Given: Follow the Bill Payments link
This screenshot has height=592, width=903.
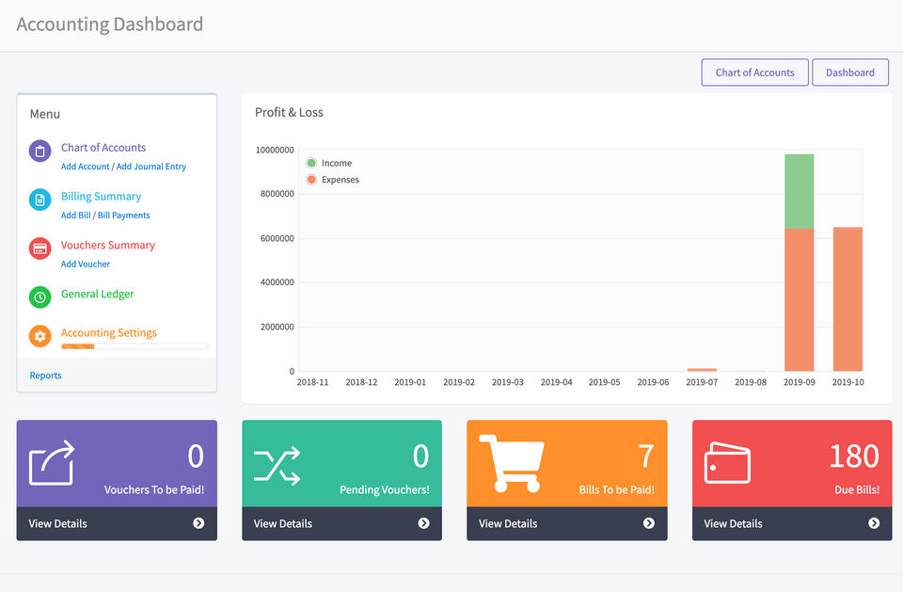Looking at the screenshot, I should [124, 216].
